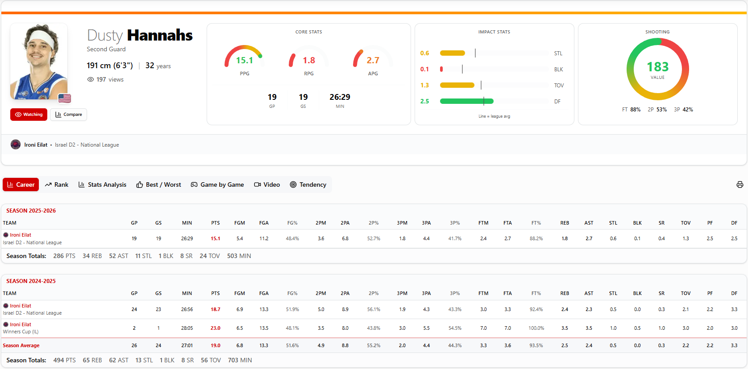Switch to the Rank tab

57,184
